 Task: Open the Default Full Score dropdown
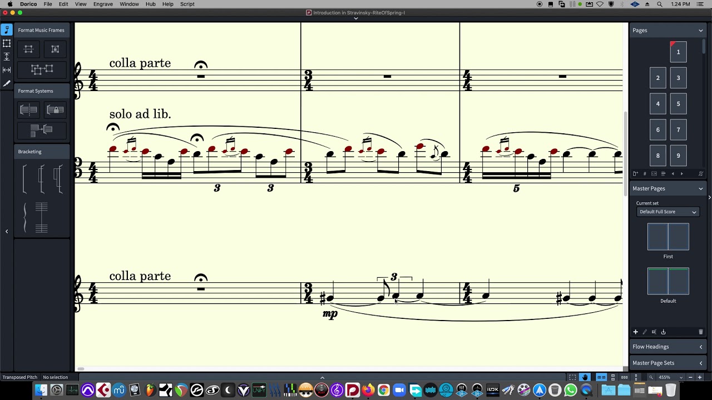click(667, 212)
